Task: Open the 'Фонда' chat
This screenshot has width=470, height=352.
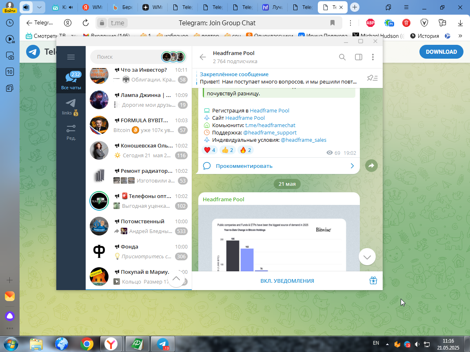Action: [x=139, y=251]
